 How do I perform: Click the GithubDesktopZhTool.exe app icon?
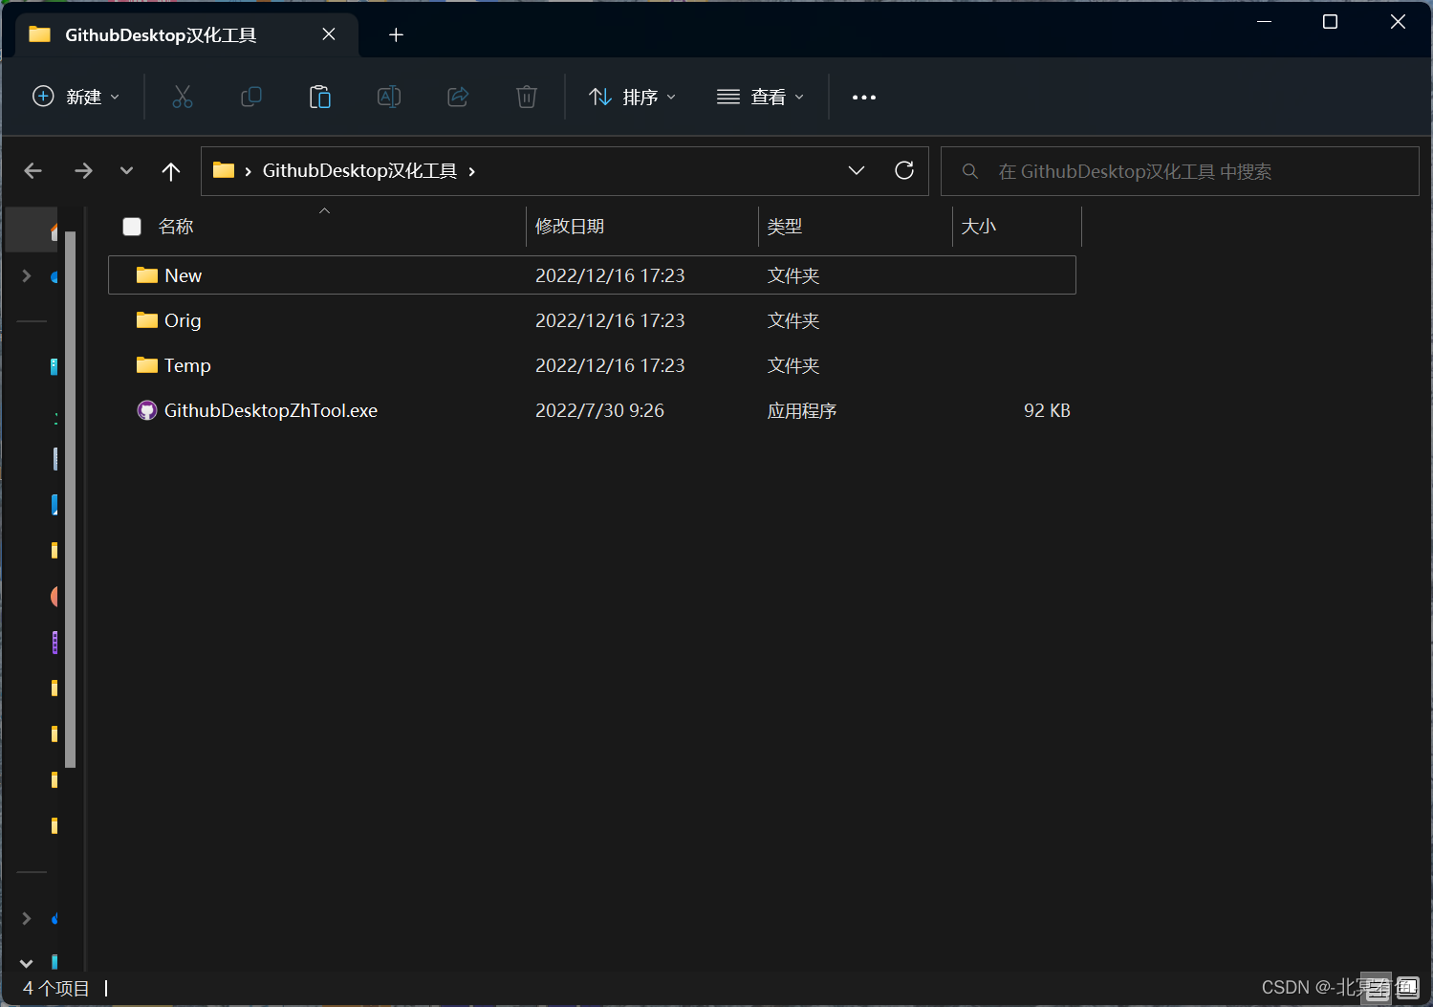click(x=147, y=410)
